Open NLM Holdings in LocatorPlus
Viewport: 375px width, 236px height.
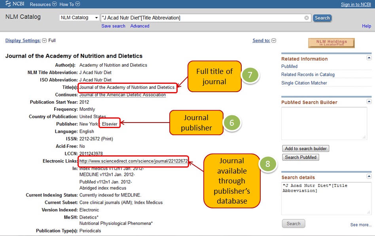click(x=331, y=42)
